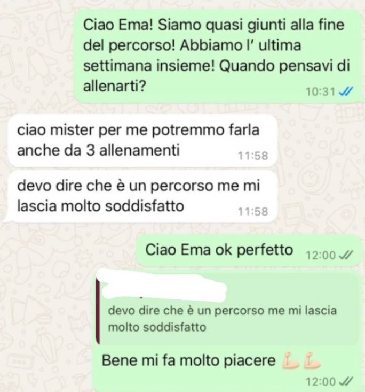Select message 'Ciao Ema! Siamo quasi giunti'
Screen dimensions: 365x392
(218, 56)
